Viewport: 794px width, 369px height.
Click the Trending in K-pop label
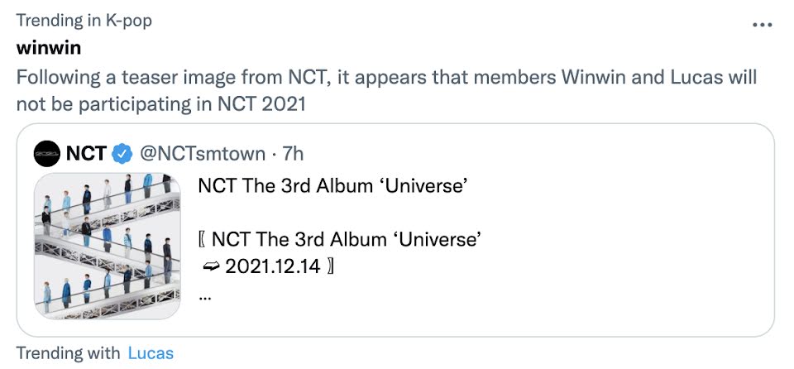click(x=84, y=20)
